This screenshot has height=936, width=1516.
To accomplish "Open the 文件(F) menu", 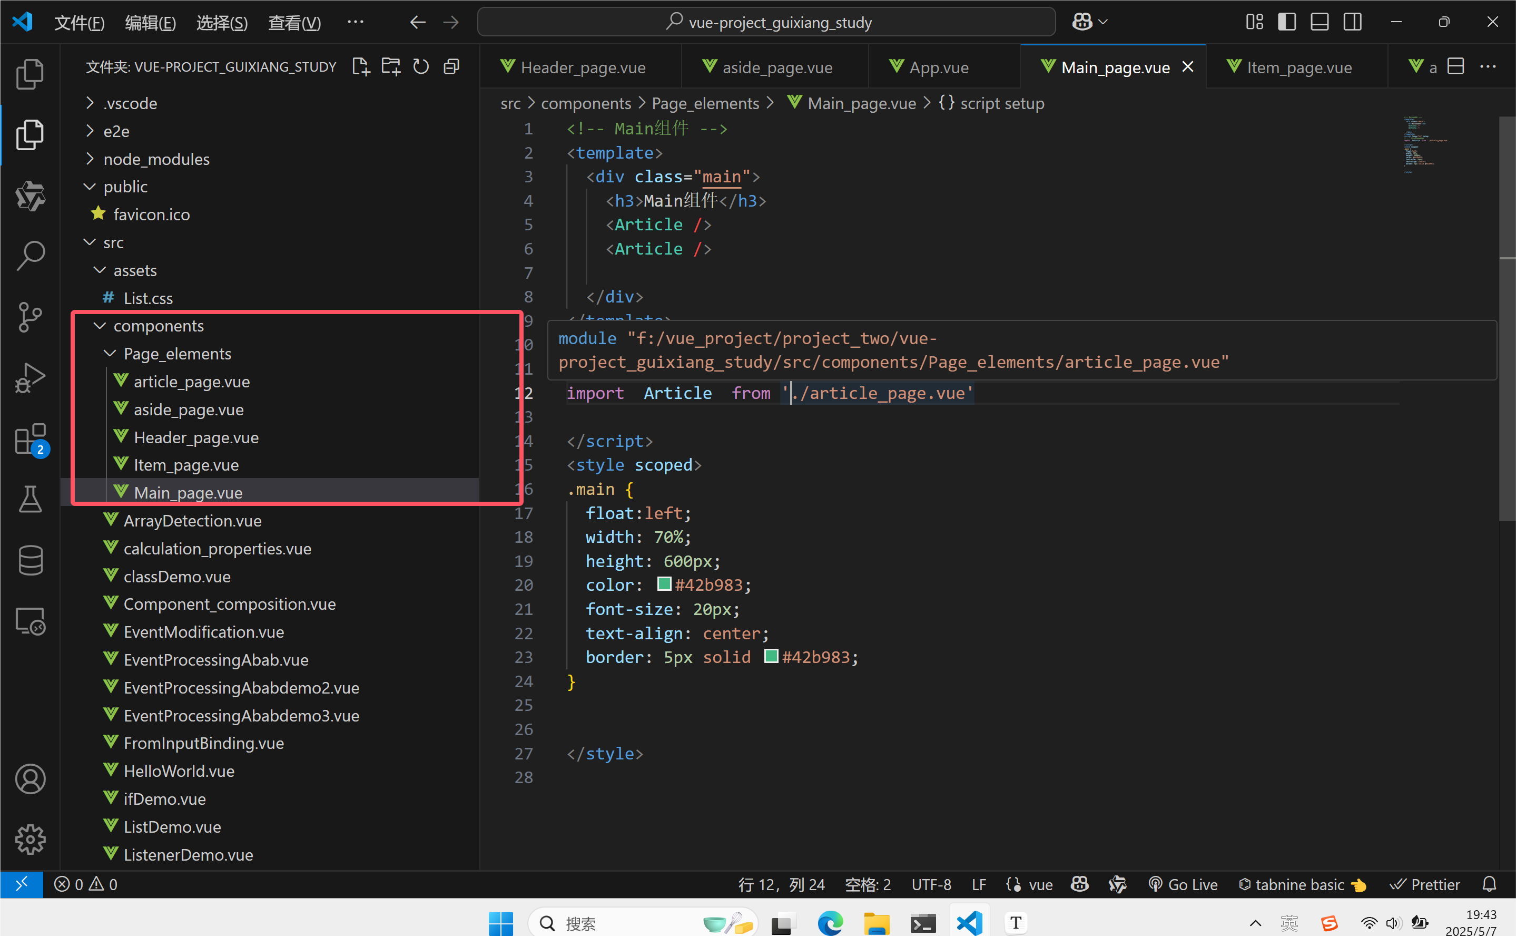I will click(79, 22).
